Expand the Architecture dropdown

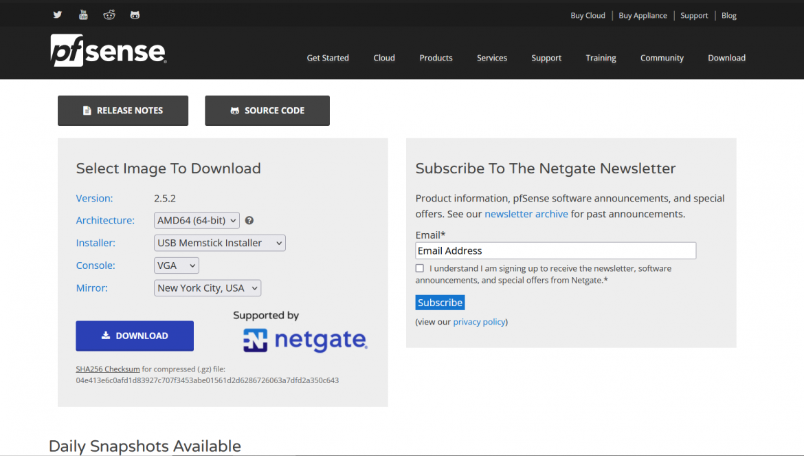[x=197, y=220]
